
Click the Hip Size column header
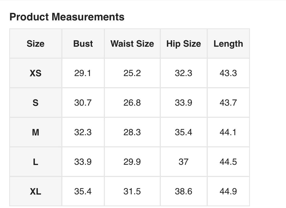click(183, 44)
